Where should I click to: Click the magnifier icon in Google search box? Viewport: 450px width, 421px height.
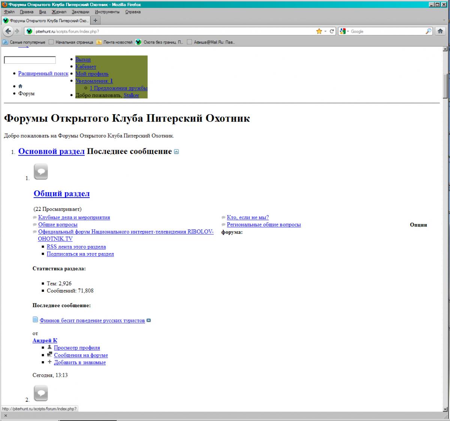[428, 32]
